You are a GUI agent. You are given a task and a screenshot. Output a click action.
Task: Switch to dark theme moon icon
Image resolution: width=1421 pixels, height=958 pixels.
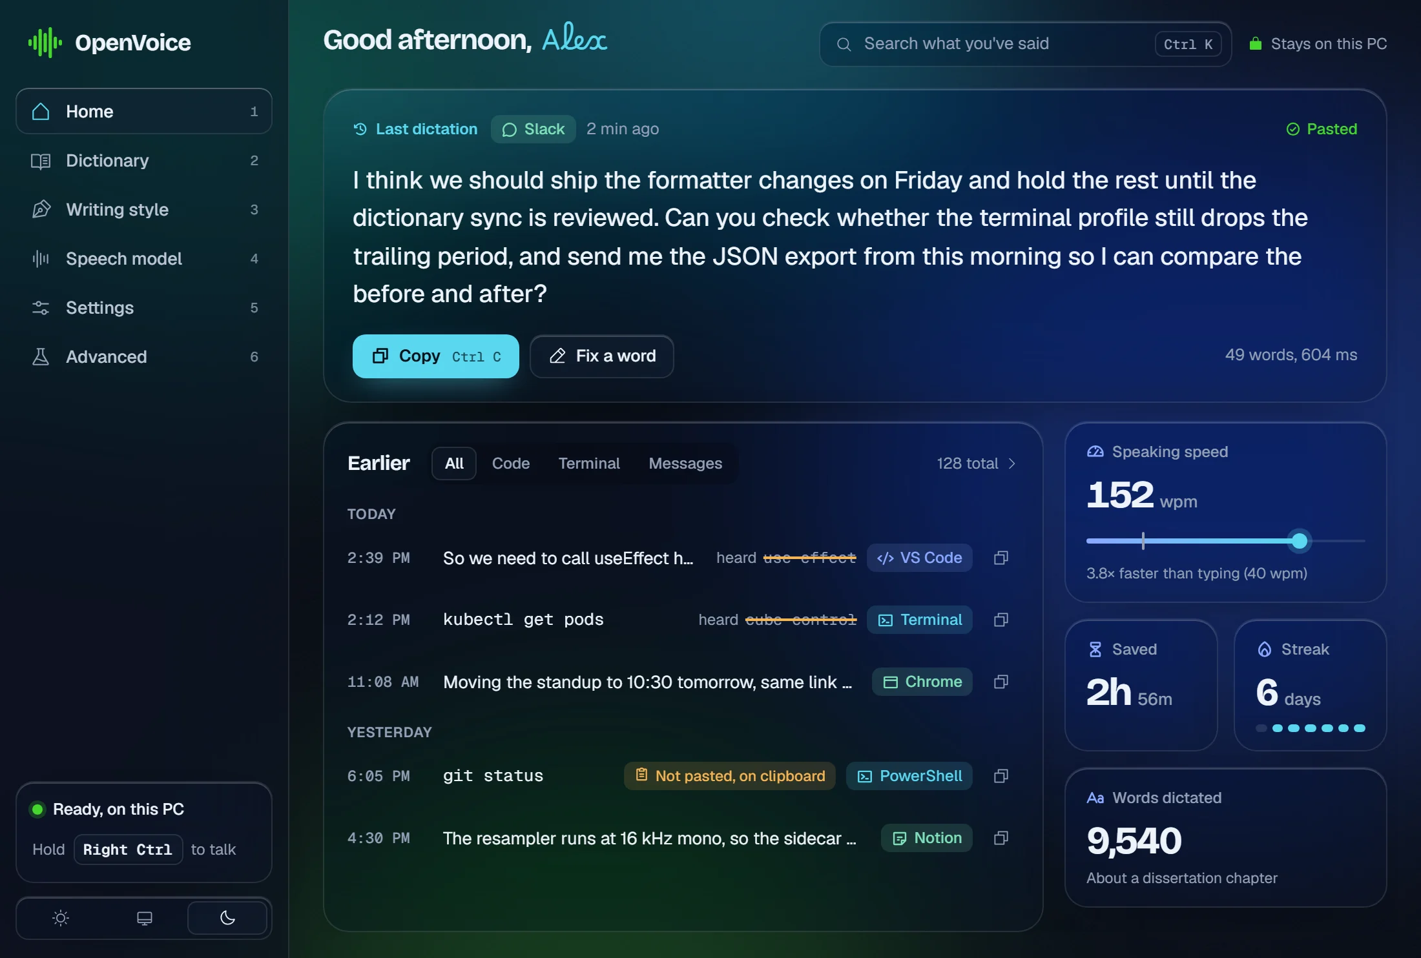click(227, 918)
